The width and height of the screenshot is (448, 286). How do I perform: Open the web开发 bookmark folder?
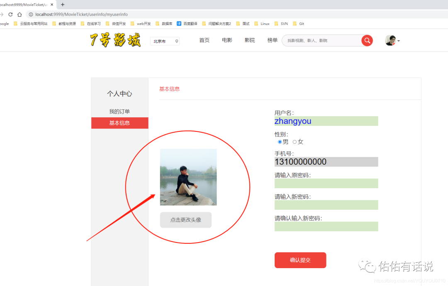141,24
